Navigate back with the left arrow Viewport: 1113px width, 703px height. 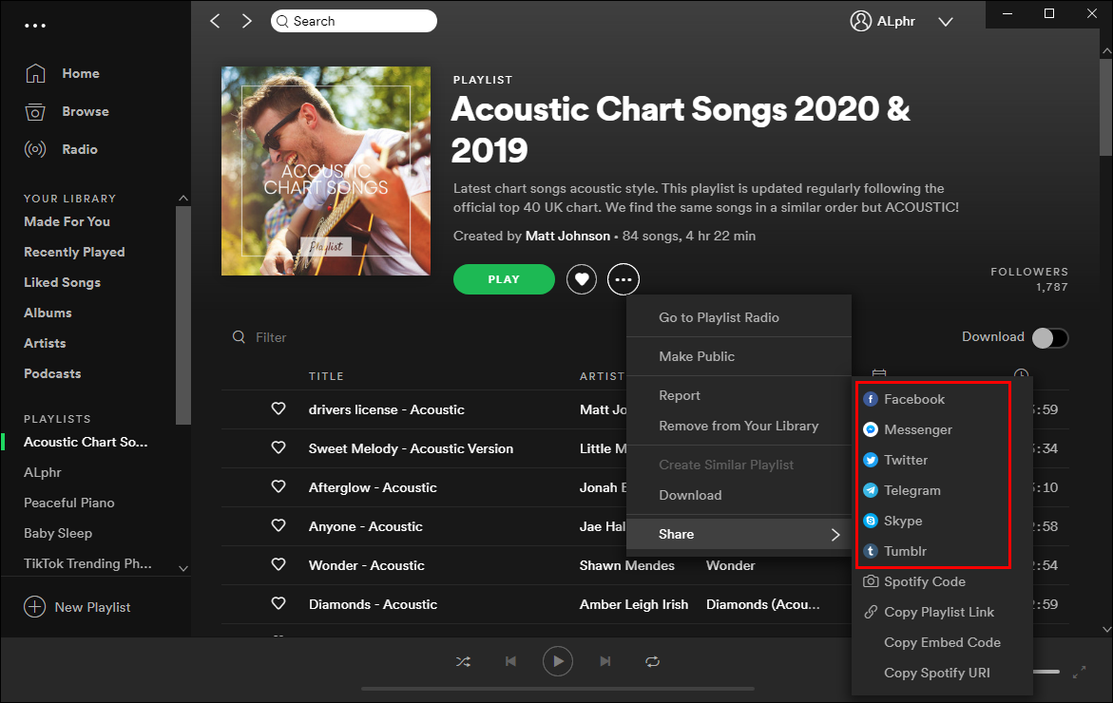[215, 21]
